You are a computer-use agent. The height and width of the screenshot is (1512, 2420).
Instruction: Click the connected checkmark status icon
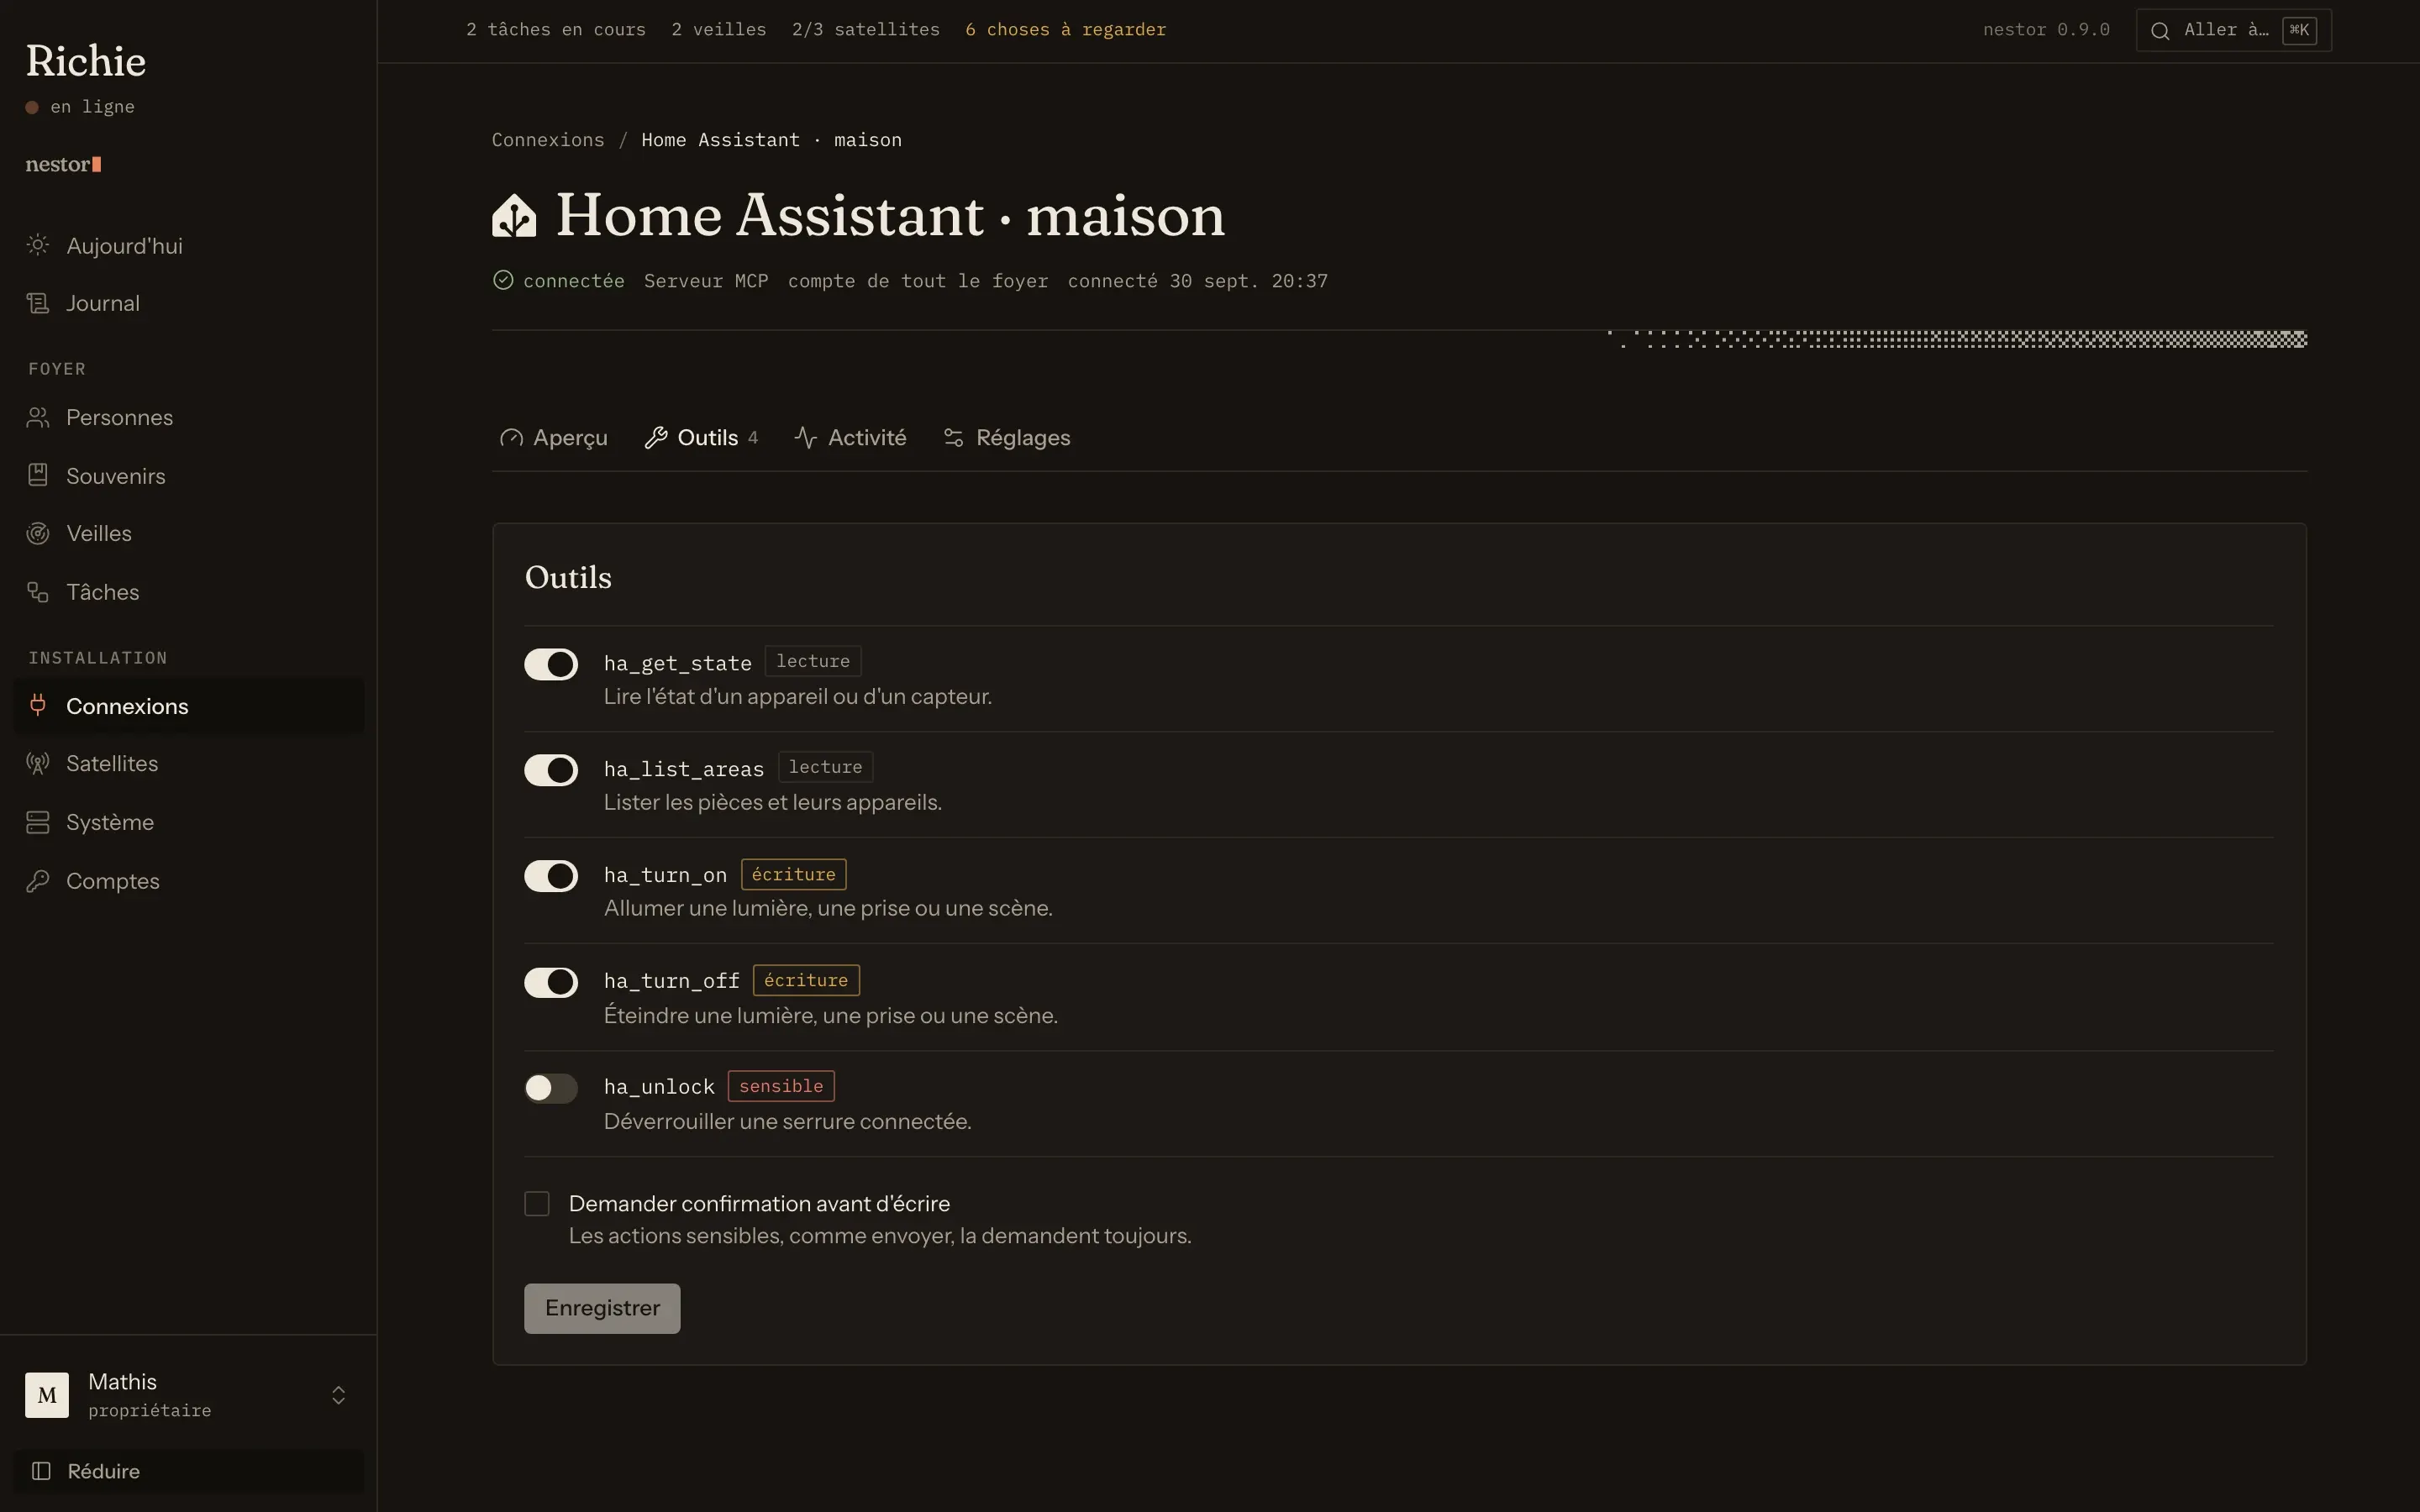click(x=503, y=280)
